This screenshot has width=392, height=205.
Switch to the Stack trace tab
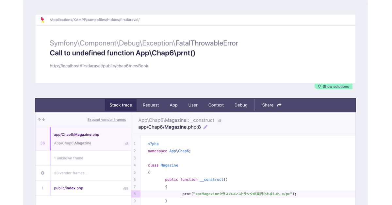[121, 105]
